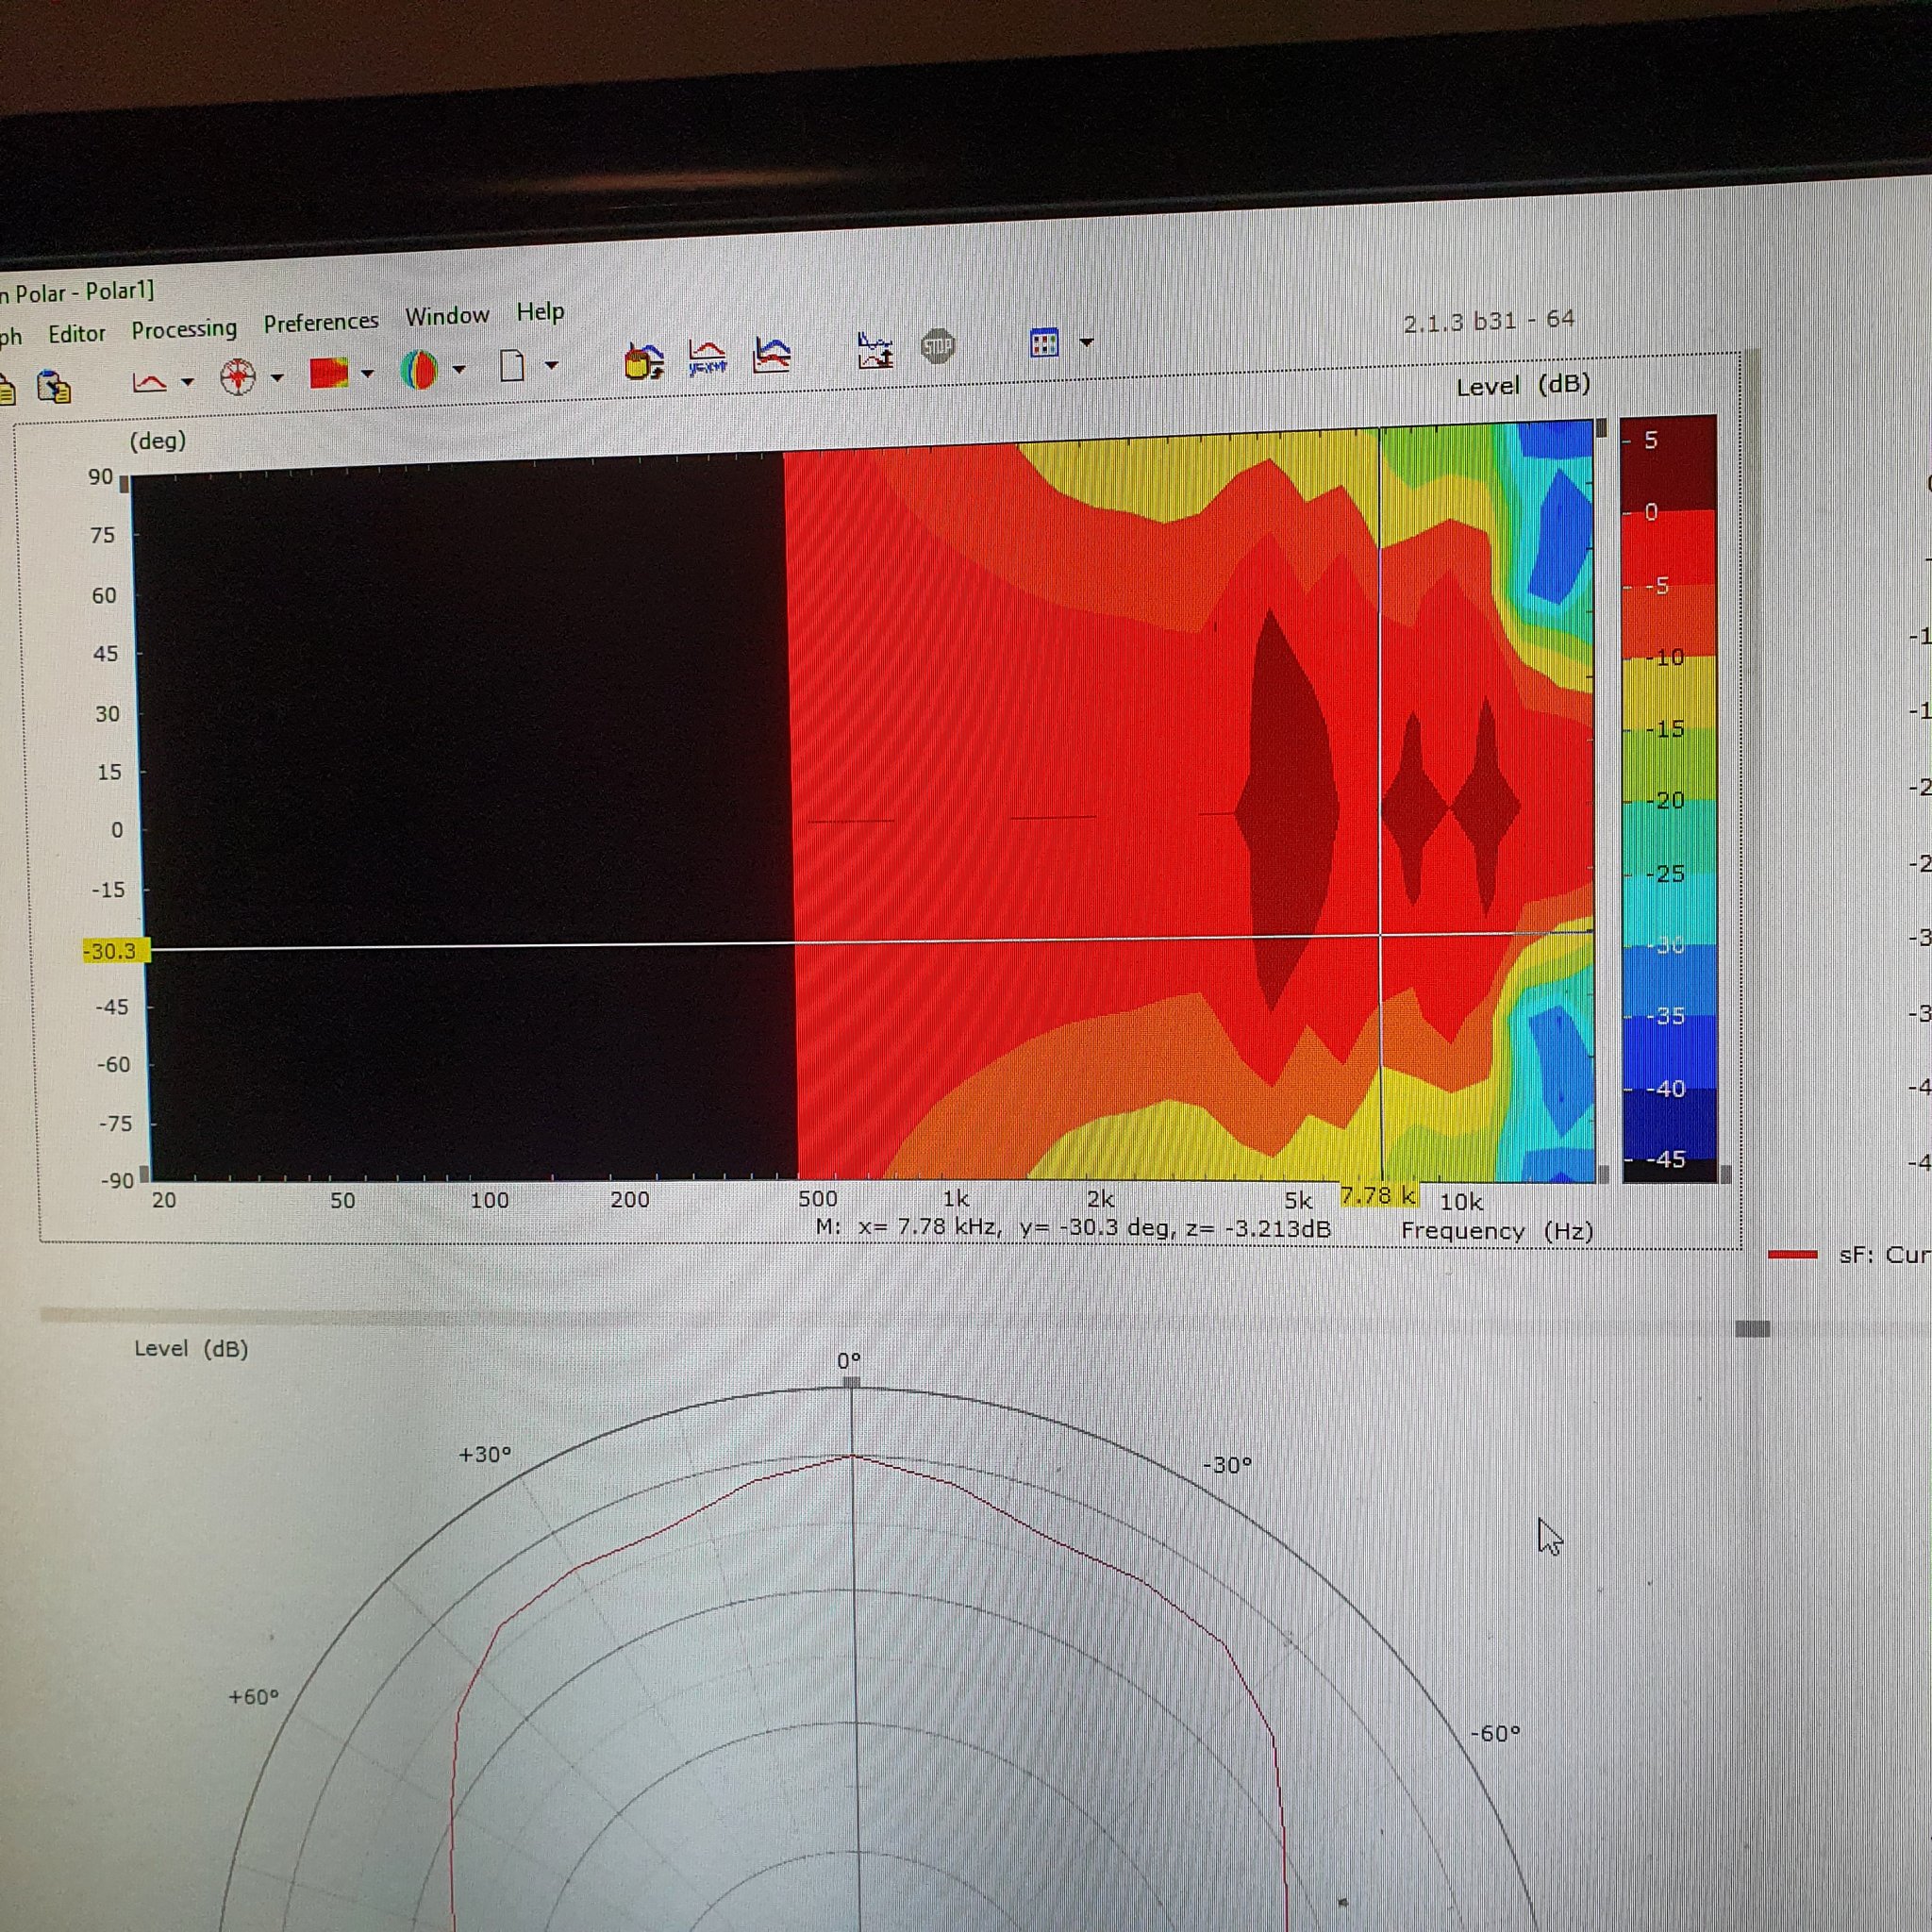
Task: Expand dropdown arrow beside layout grid icon
Action: coord(1087,342)
